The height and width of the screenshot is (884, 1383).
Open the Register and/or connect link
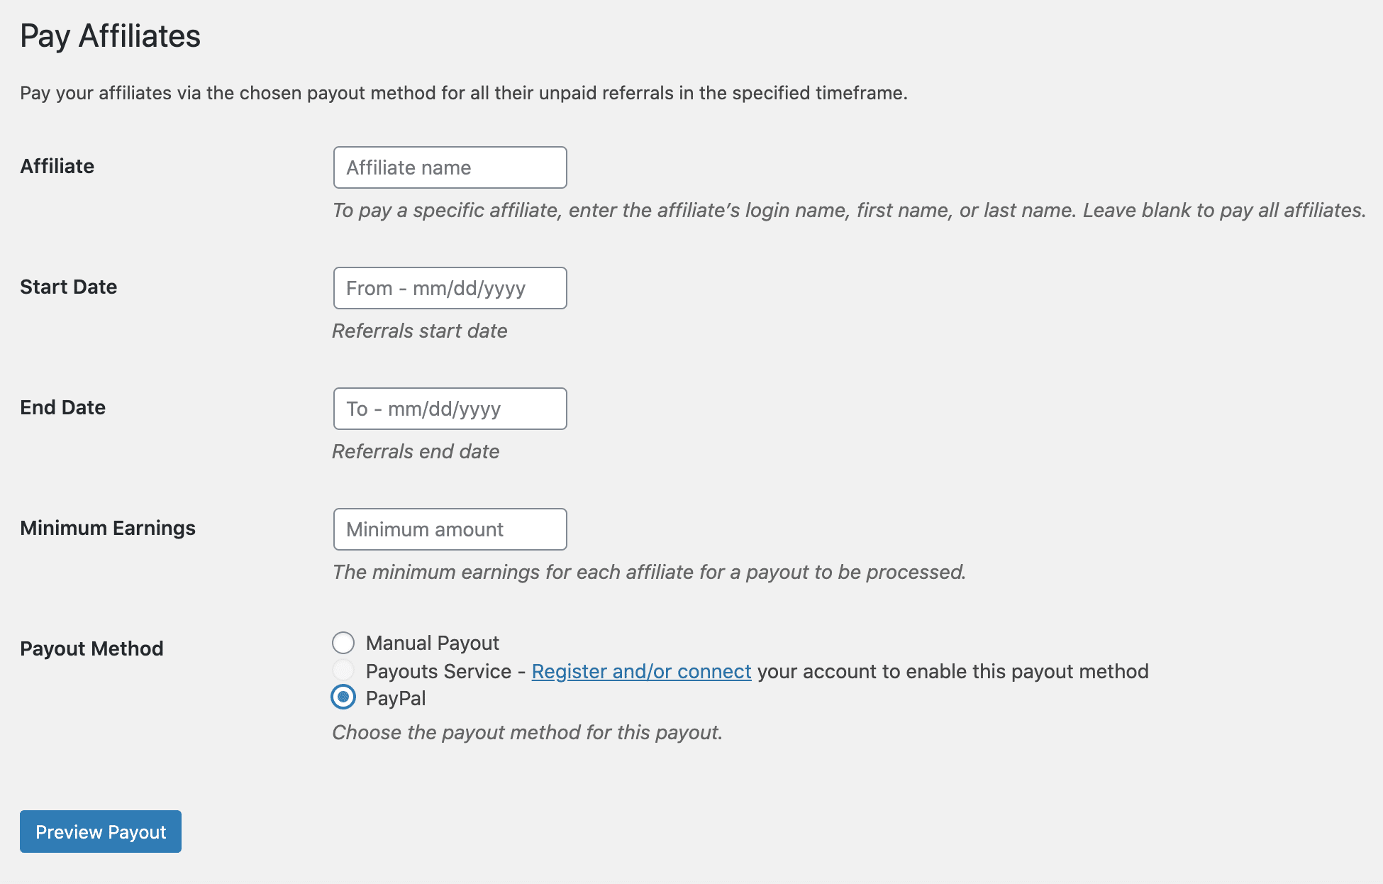click(641, 671)
